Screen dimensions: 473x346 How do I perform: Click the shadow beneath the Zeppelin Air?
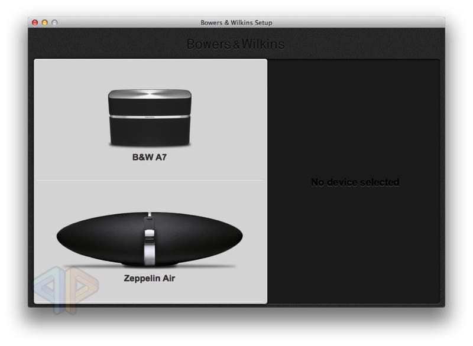coord(150,266)
